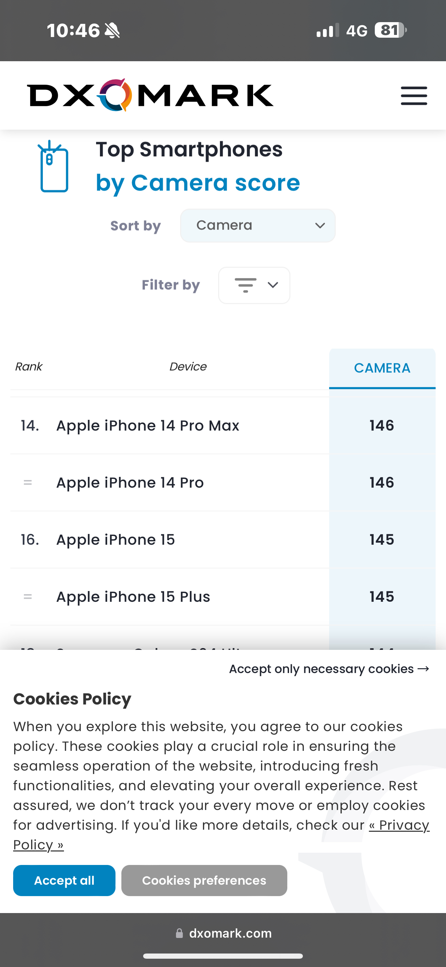Open the hamburger menu icon
Screen dimensions: 446x967
coord(414,96)
